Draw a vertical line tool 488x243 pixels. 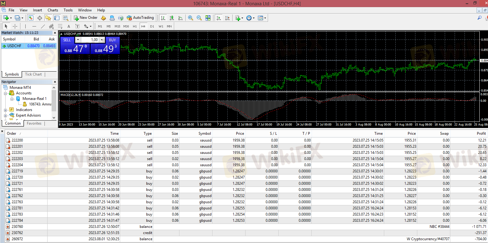[25, 26]
